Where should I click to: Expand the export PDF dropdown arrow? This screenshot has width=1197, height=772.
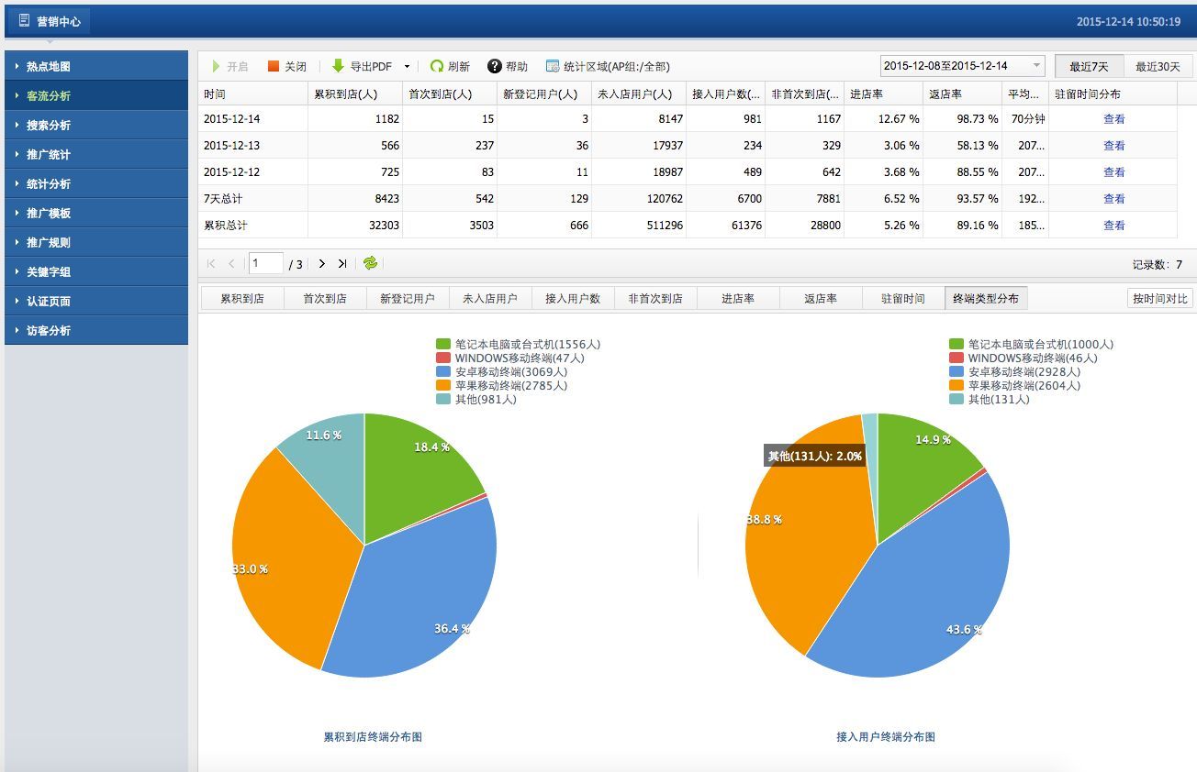407,67
